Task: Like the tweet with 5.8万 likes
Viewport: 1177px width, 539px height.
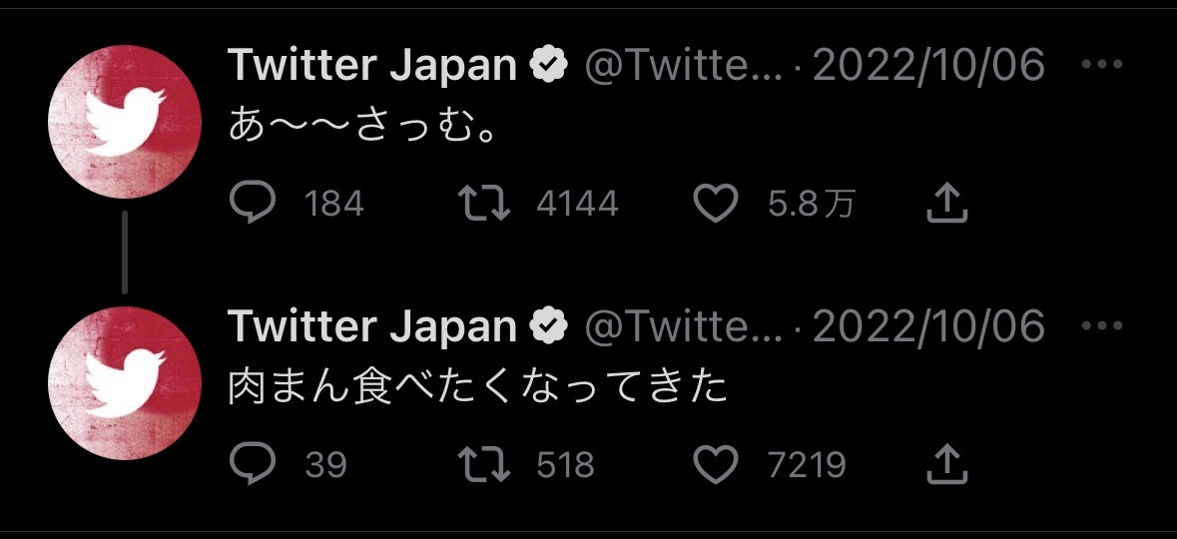Action: (715, 204)
